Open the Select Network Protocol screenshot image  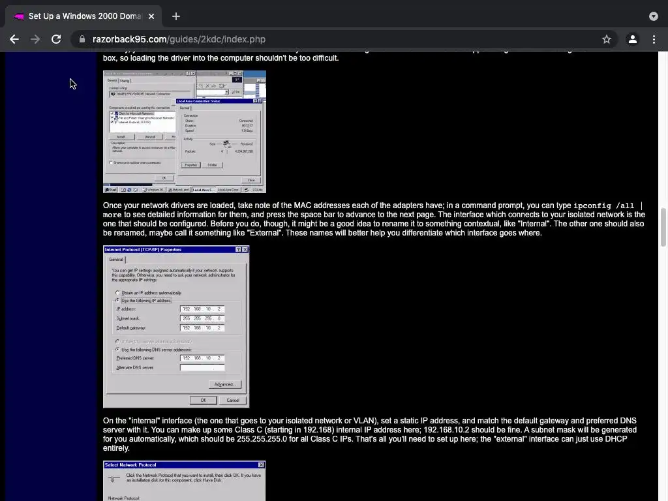coord(185,481)
